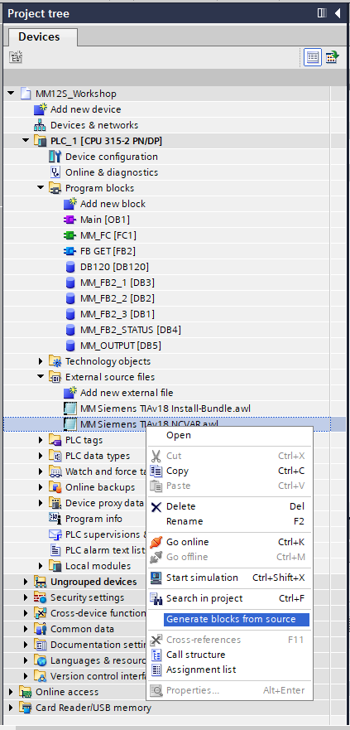Select the MM_FB2_STATUS [DB4] data block
The width and height of the screenshot is (350, 730).
[x=131, y=330]
